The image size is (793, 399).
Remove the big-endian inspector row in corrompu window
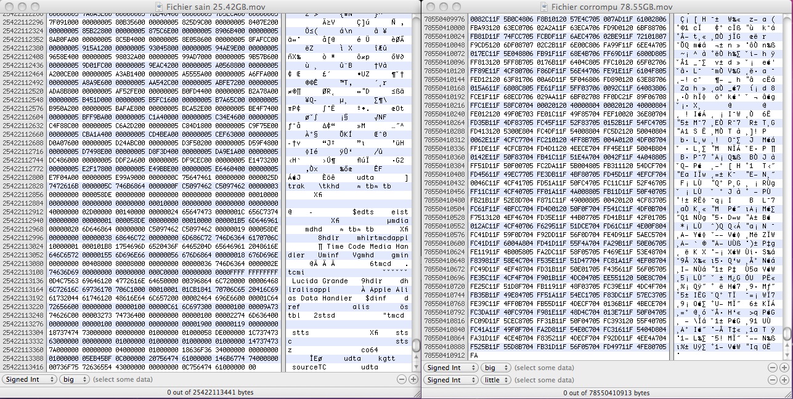tap(773, 368)
